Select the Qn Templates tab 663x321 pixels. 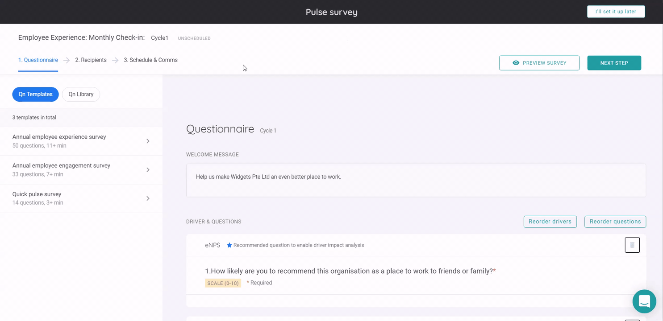[x=35, y=94]
